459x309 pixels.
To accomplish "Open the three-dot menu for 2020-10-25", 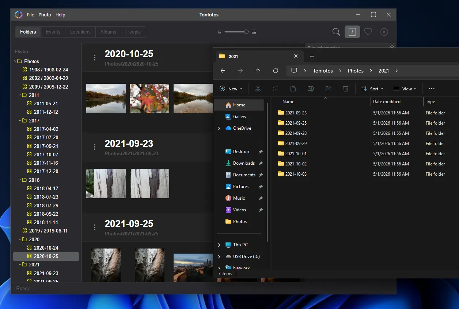I will pos(95,58).
